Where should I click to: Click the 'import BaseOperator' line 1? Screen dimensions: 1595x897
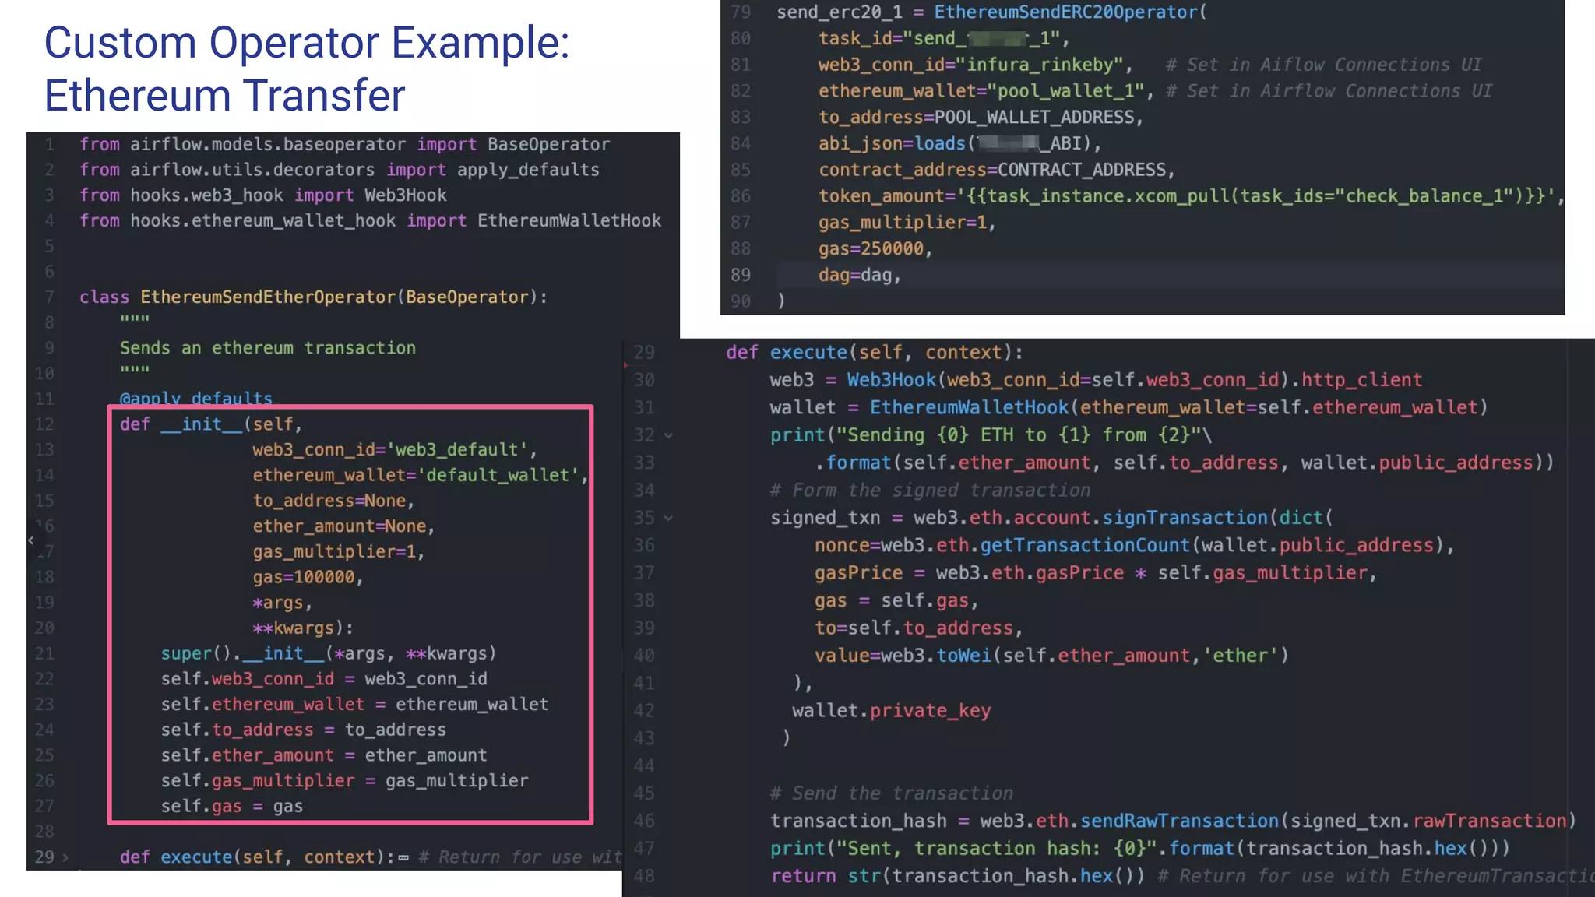[x=344, y=145]
